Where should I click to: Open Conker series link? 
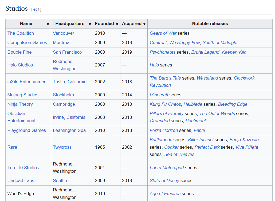(x=171, y=147)
